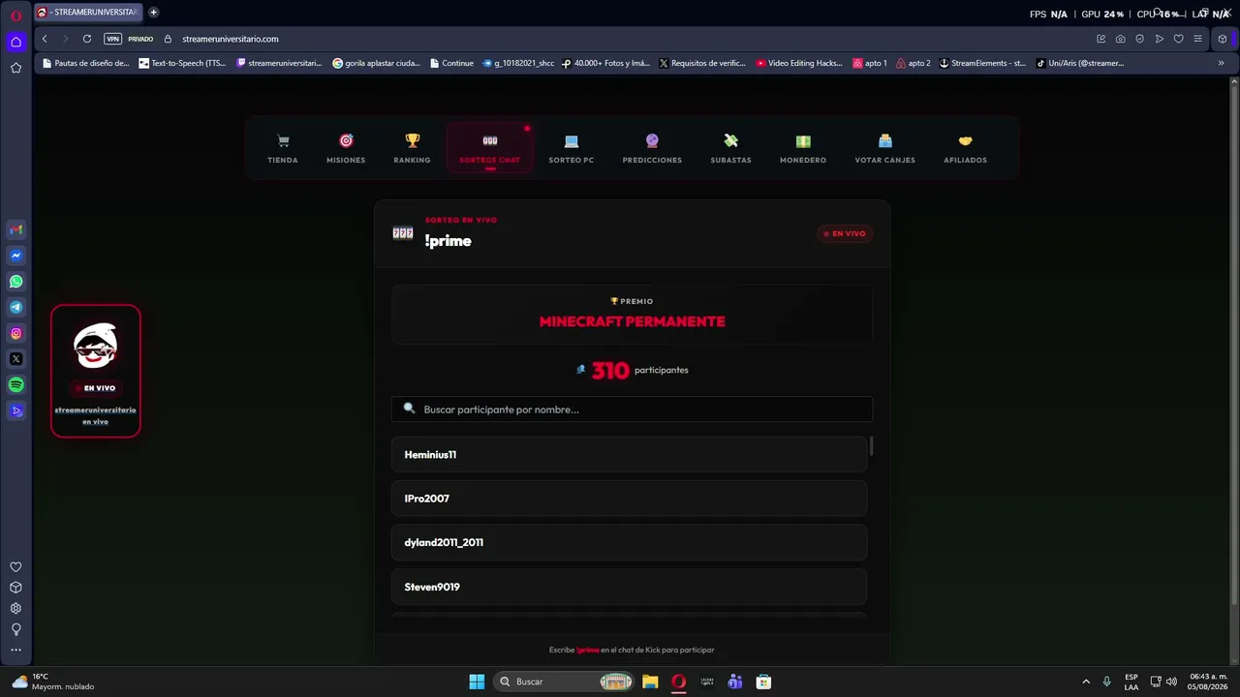The image size is (1240, 697).
Task: Open Spotify in Opera sidebar
Action: coord(15,385)
